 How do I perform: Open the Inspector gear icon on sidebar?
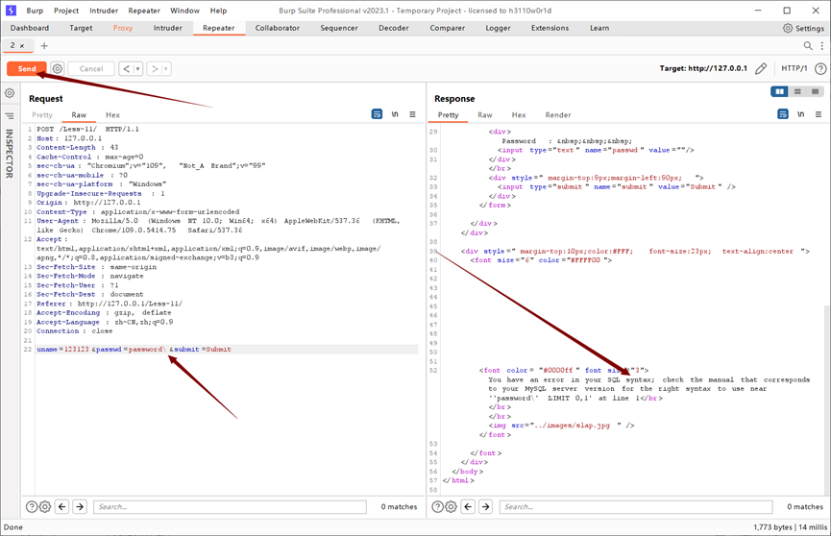pos(10,93)
